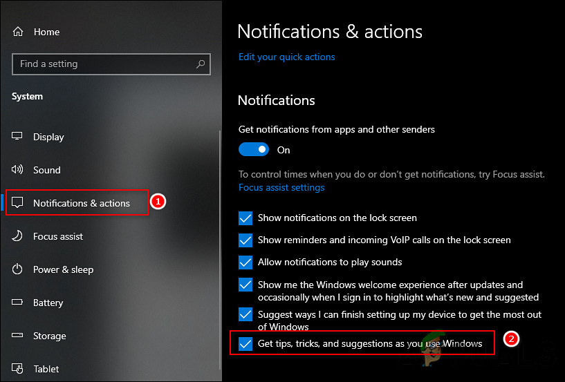Click the Notifications speech bubble icon

tap(17, 202)
